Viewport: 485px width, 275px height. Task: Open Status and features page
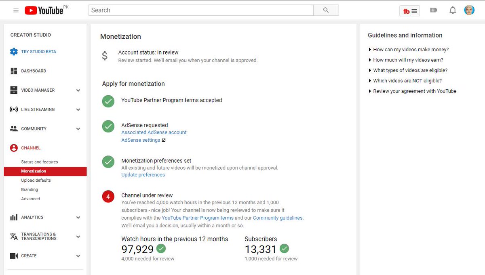pyautogui.click(x=40, y=162)
